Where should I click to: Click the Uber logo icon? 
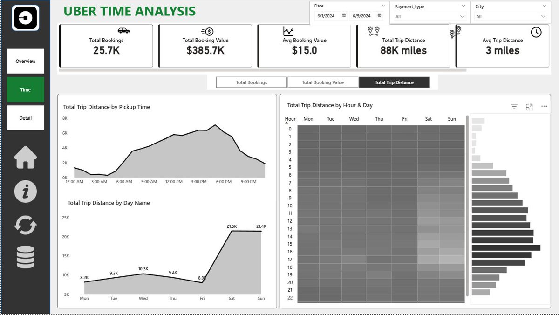(25, 18)
